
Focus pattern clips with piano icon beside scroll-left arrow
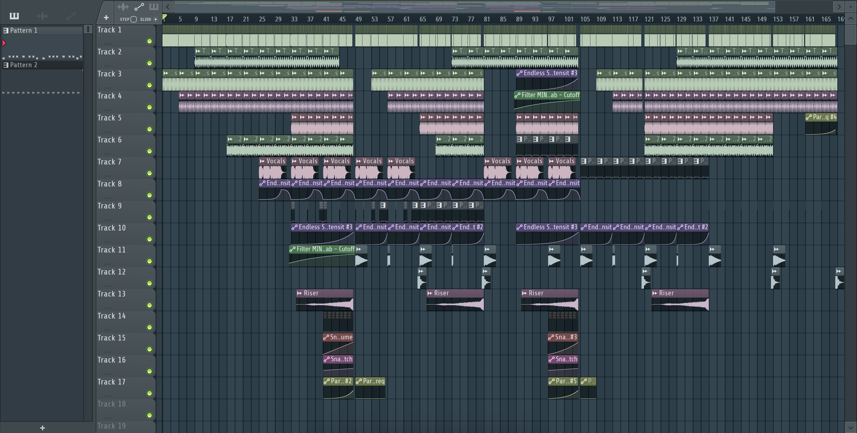pos(154,7)
